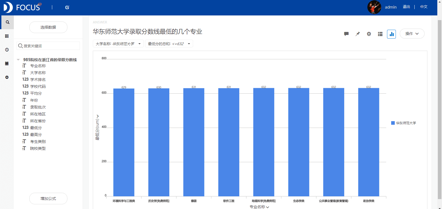Screen dimensions: 442x209
Task: Click the 选择数据 button
Action: pyautogui.click(x=48, y=27)
